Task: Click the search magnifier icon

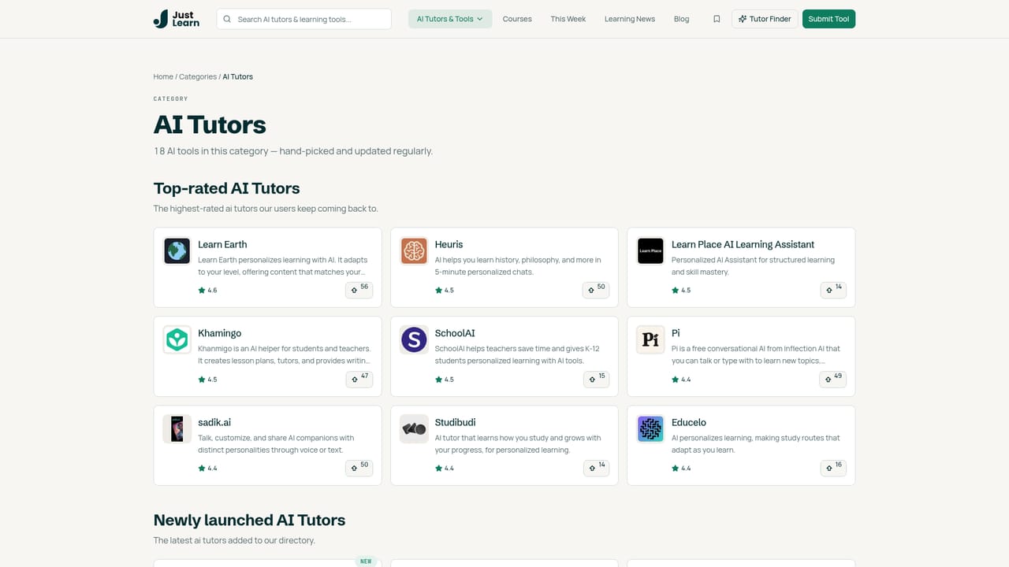Action: (x=227, y=19)
